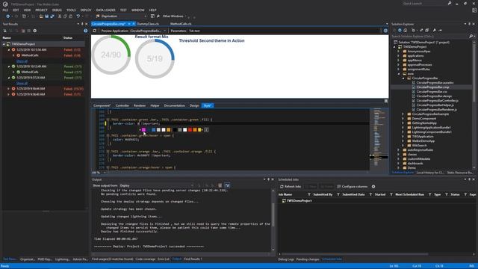Open the Test Results blue help icon
478x269 pixels.
85,31
